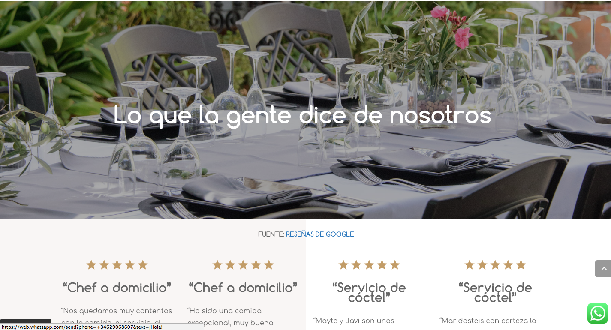Click the gray back-to-top arrow button
Image resolution: width=611 pixels, height=330 pixels.
click(x=603, y=269)
